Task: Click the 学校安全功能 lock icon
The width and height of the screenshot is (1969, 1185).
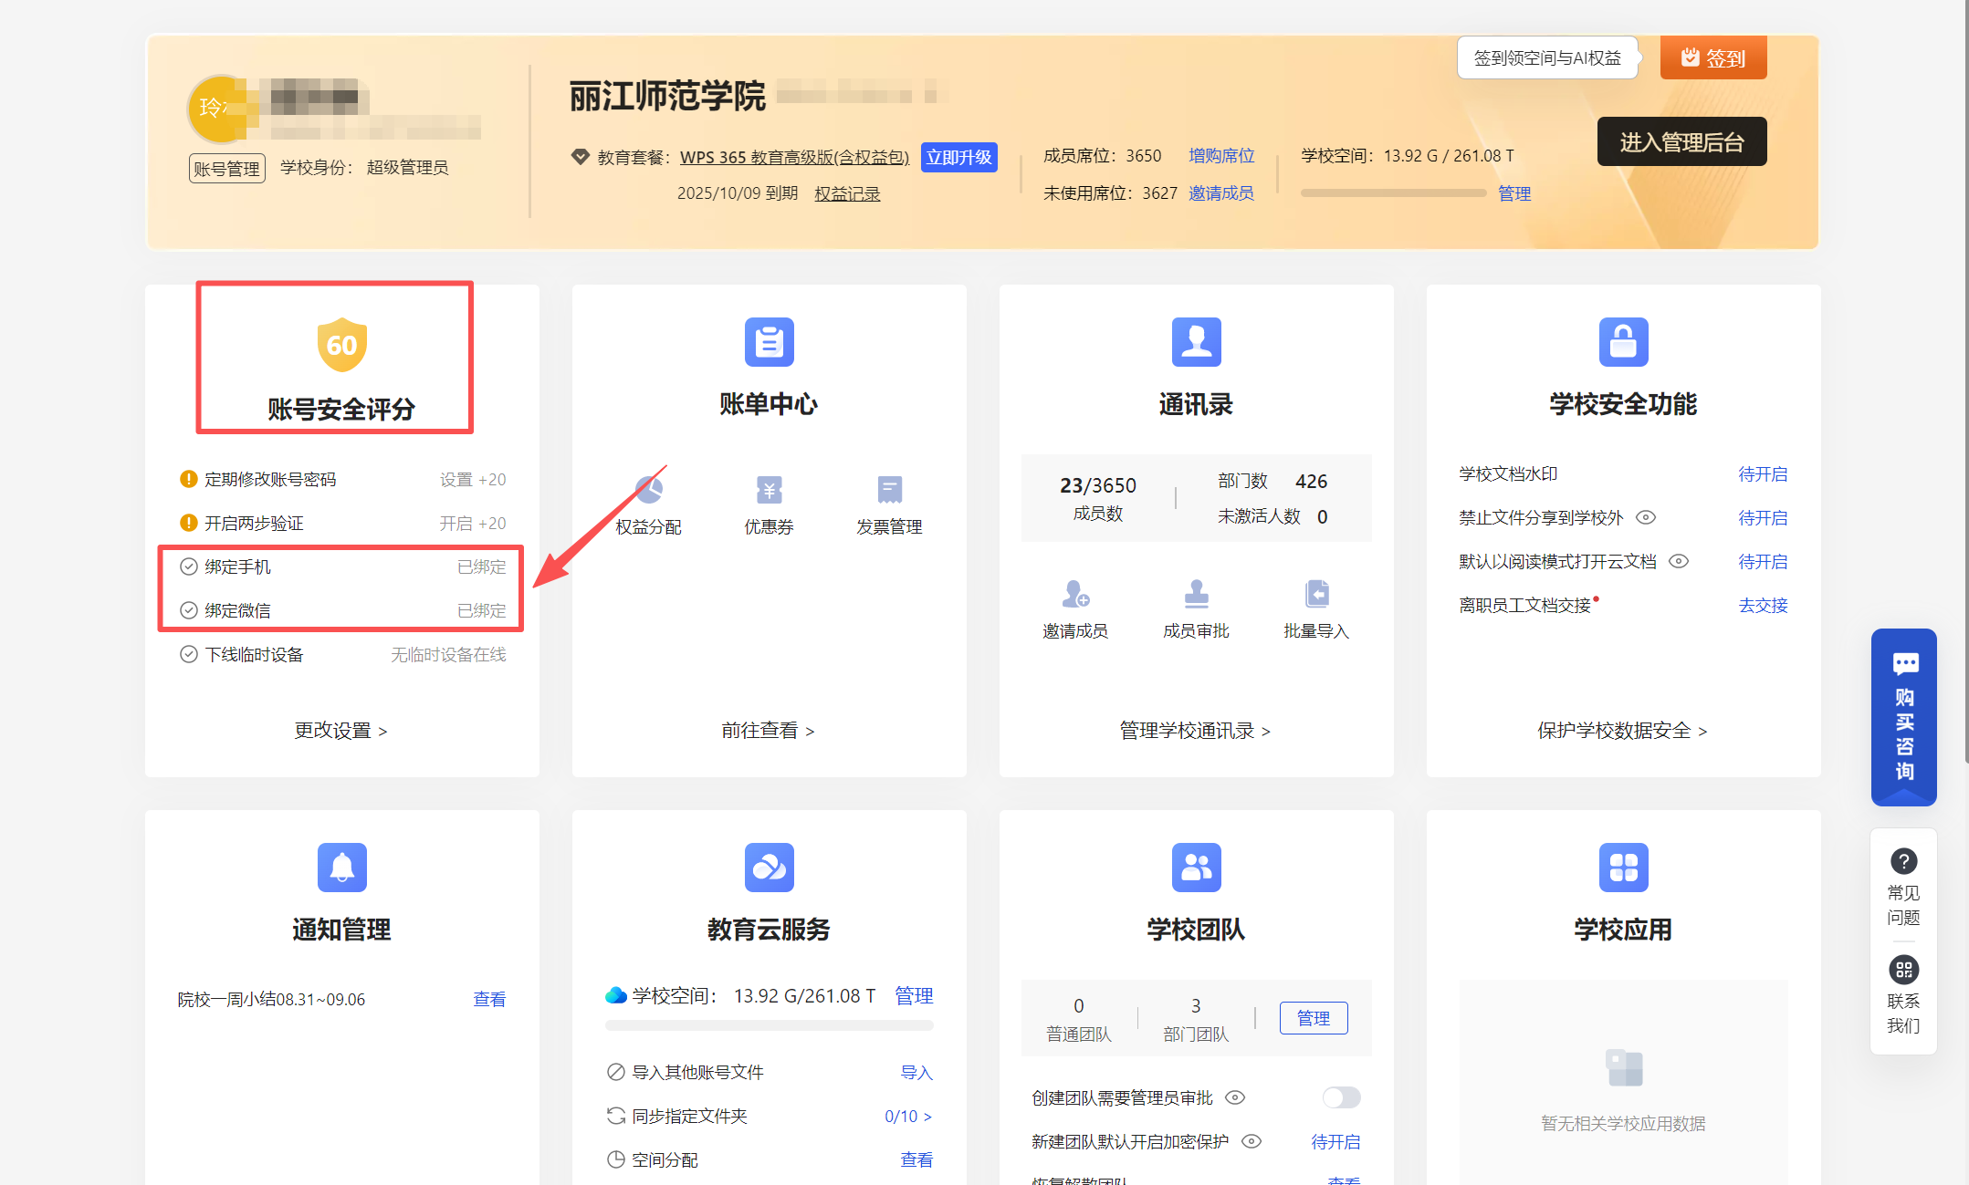Action: click(1623, 342)
